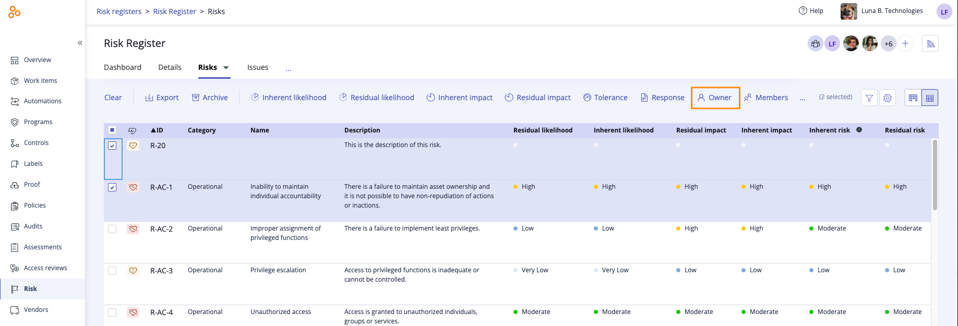Sort the table by ID column header
The image size is (958, 326).
[157, 130]
